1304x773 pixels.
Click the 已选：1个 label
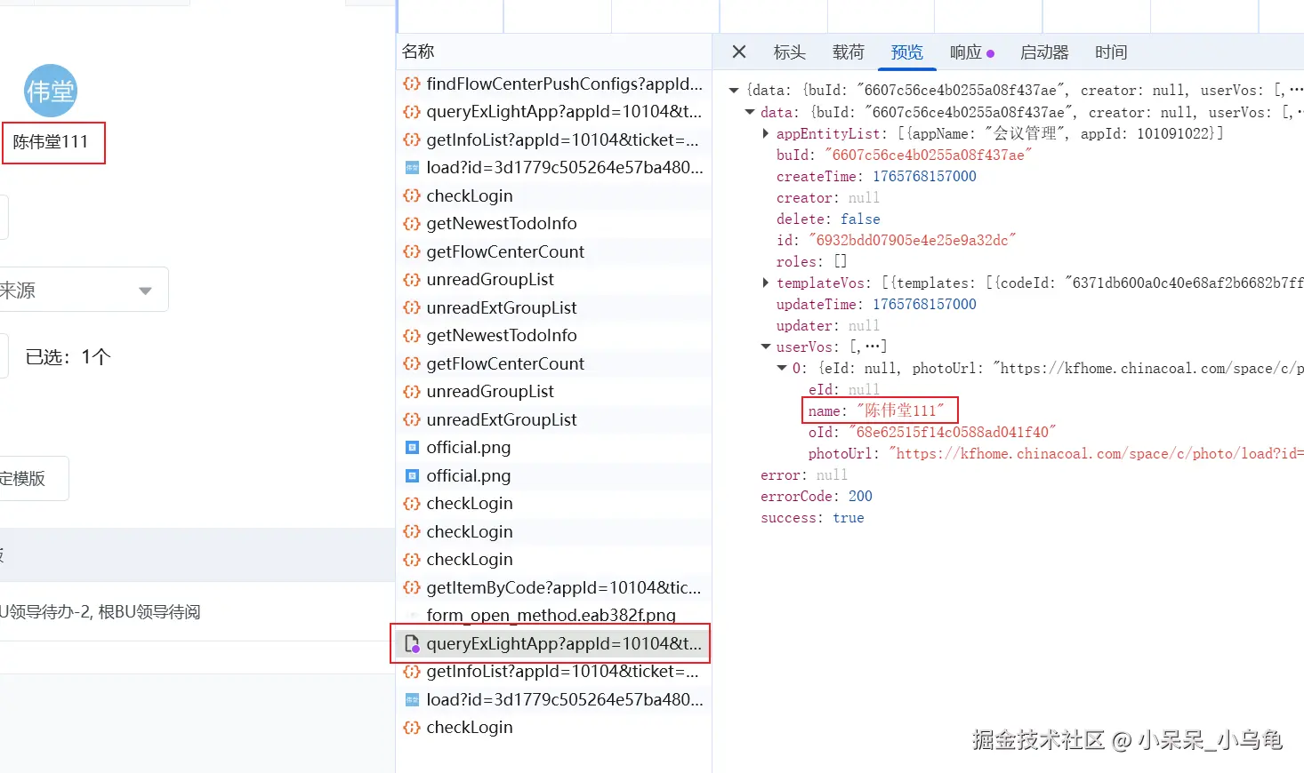coord(68,357)
